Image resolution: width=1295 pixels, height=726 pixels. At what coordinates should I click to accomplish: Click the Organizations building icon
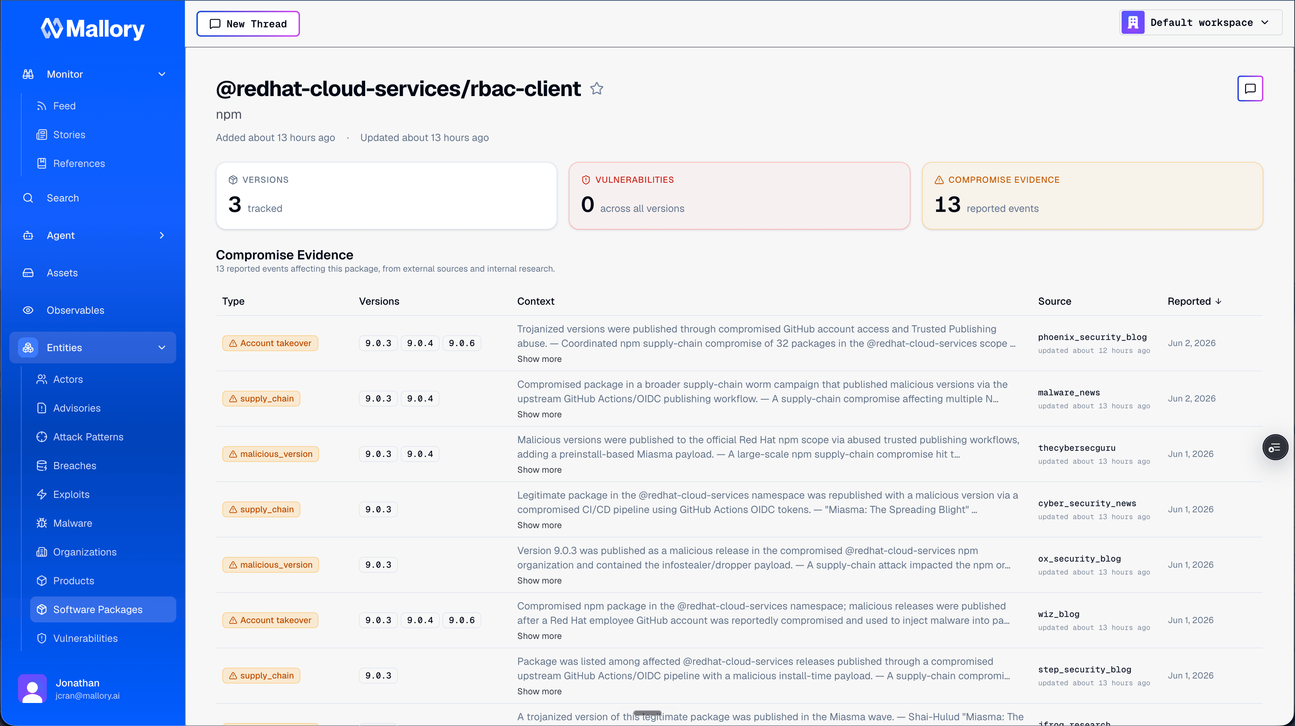coord(42,552)
